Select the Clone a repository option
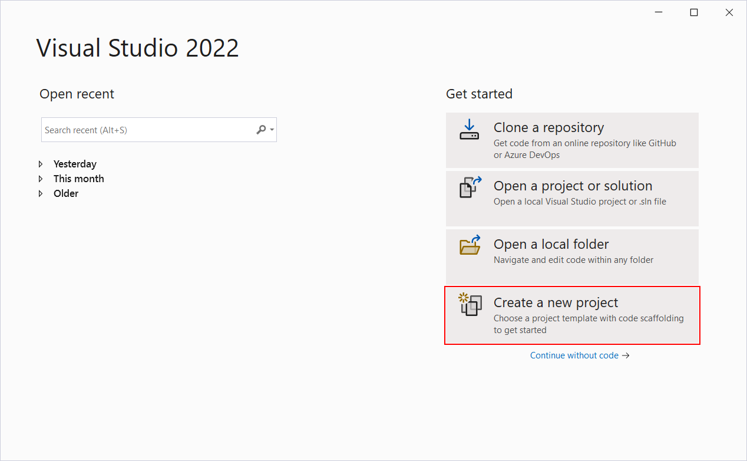The width and height of the screenshot is (747, 461). 571,140
